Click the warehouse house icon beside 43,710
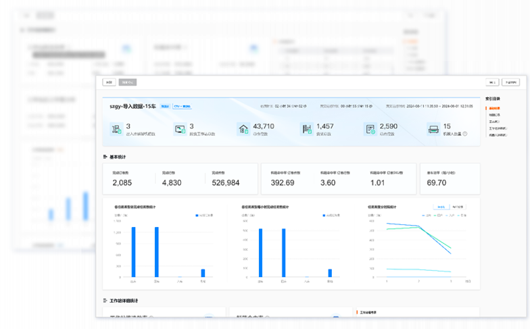The width and height of the screenshot is (530, 329). [x=243, y=129]
